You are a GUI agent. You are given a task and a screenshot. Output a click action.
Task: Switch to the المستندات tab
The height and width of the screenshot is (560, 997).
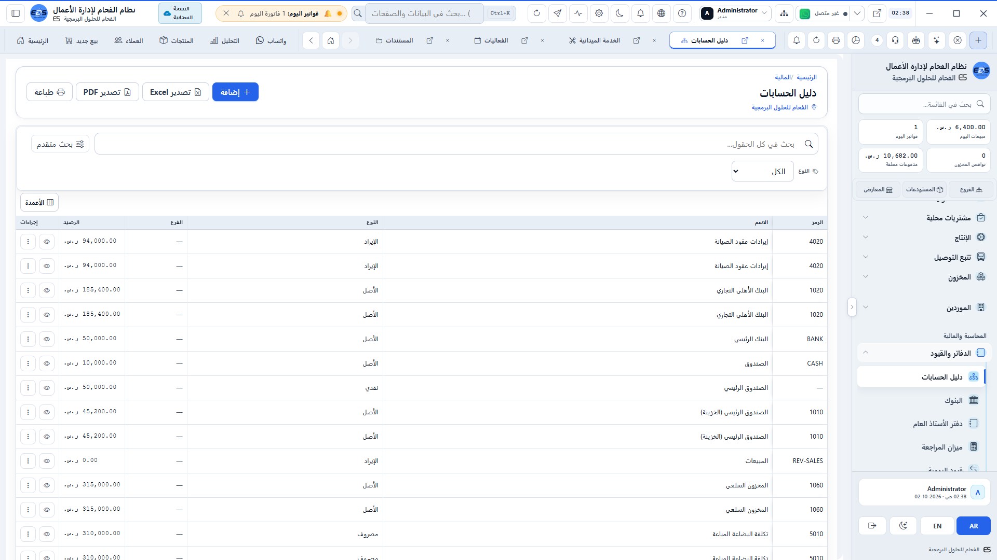(395, 40)
